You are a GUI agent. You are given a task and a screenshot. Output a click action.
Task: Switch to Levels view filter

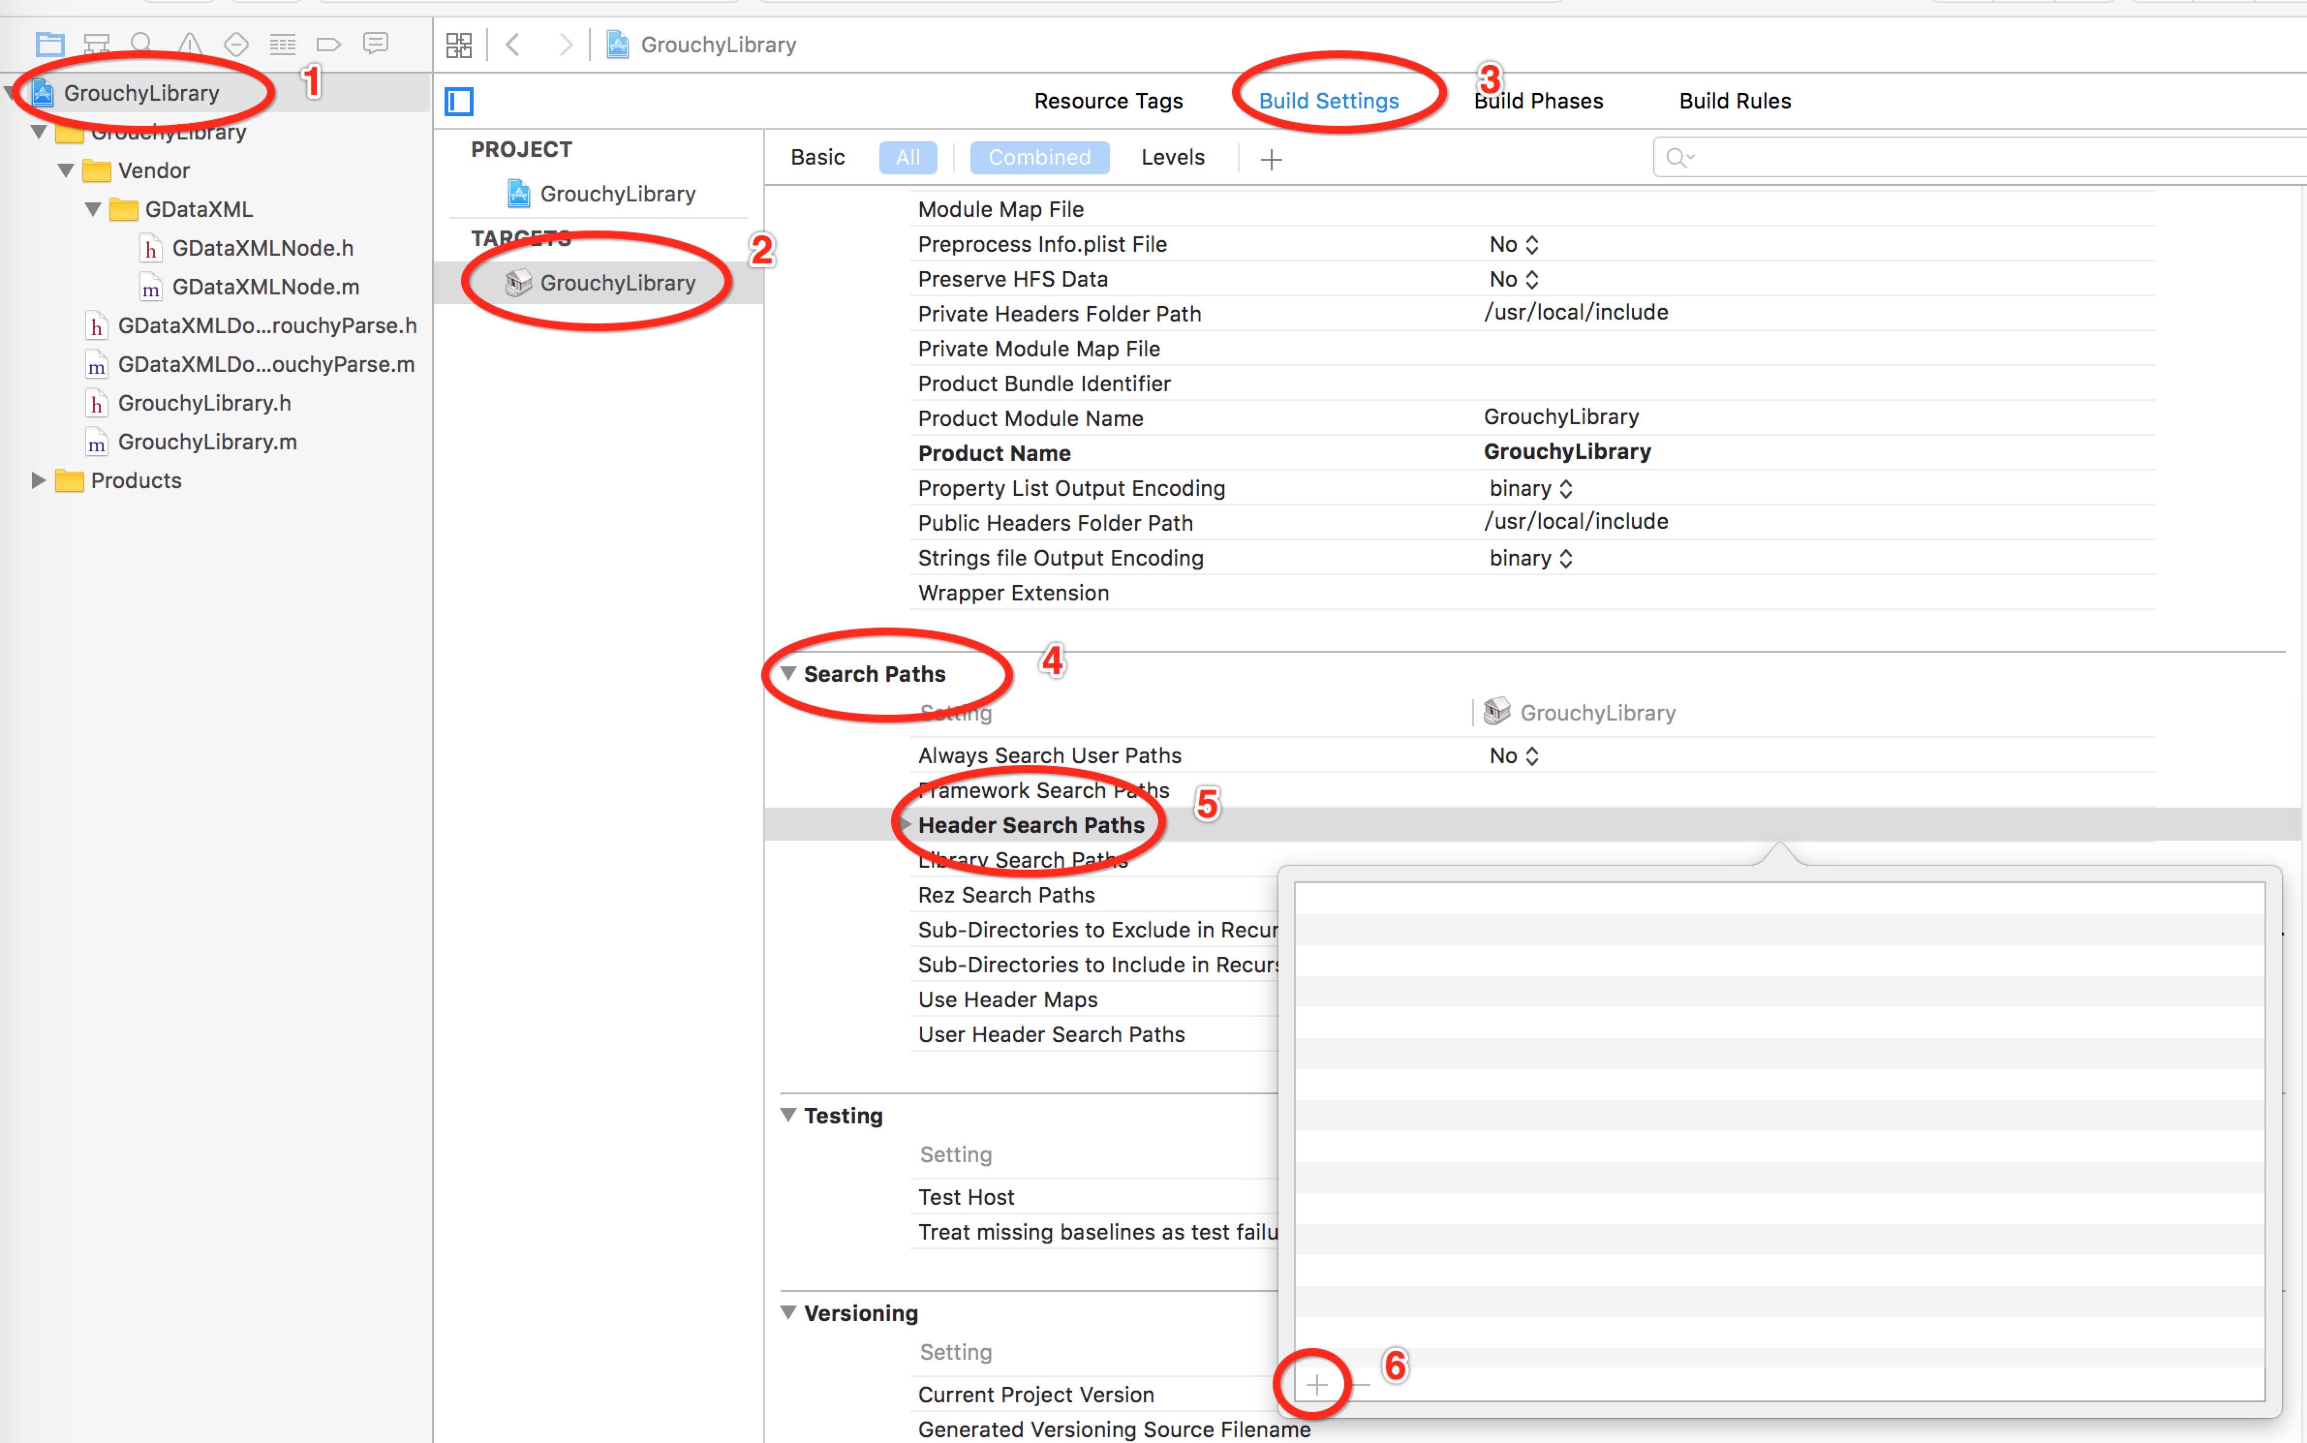tap(1172, 157)
